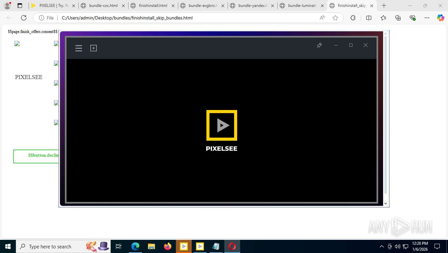Screen dimensions: 448x253
Task: Click the $$page.finish_offers.consent$$ text
Action: point(33,32)
